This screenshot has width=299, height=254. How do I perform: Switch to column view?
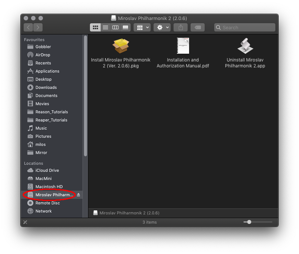[115, 27]
